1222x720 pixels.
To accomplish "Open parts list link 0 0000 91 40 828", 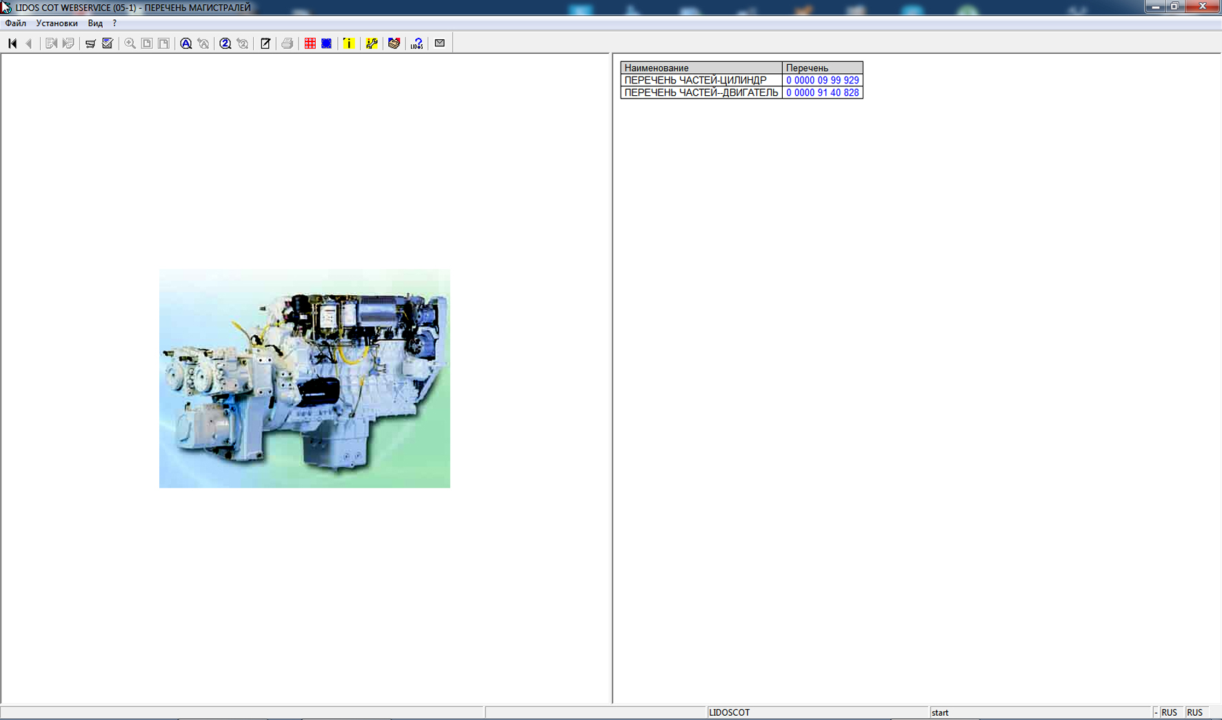I will pyautogui.click(x=822, y=93).
